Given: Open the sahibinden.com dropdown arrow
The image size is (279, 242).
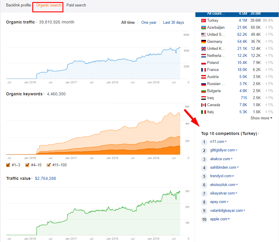Looking at the screenshot, I should [238, 167].
